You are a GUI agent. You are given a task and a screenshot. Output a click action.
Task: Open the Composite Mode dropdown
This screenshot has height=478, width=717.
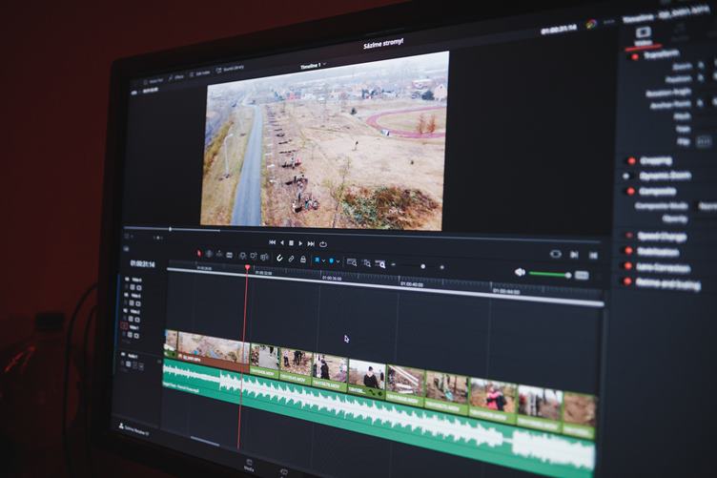pyautogui.click(x=707, y=207)
